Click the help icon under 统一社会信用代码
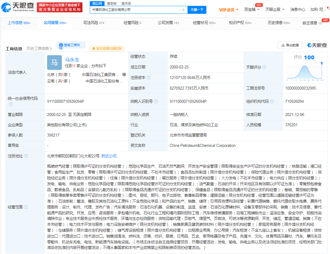 click(11, 104)
